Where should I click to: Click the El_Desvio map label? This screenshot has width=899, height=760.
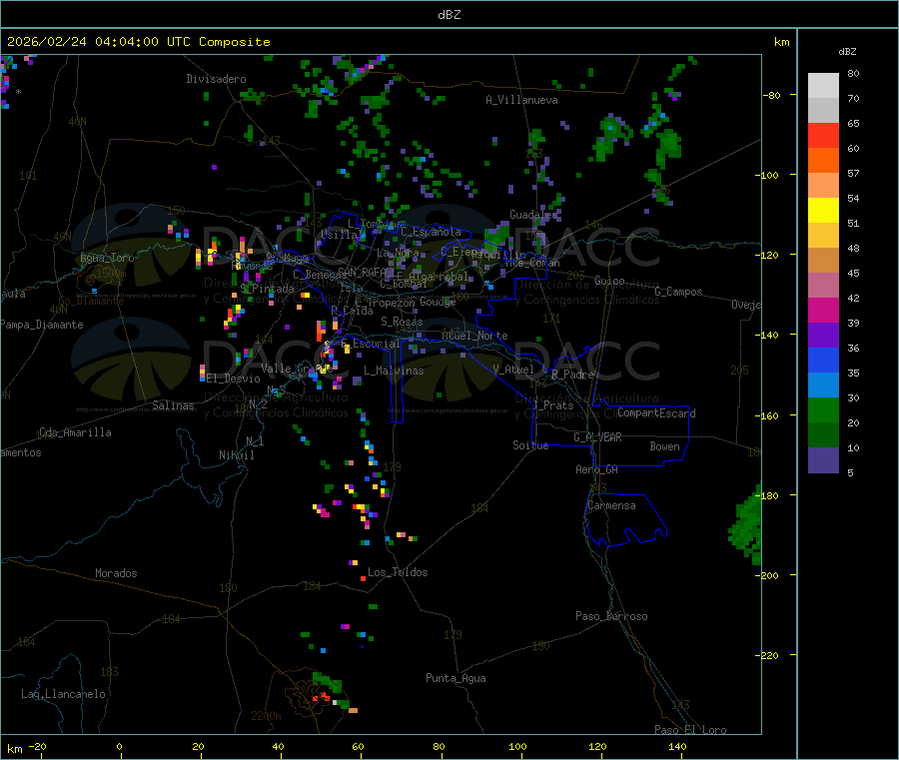pos(234,379)
